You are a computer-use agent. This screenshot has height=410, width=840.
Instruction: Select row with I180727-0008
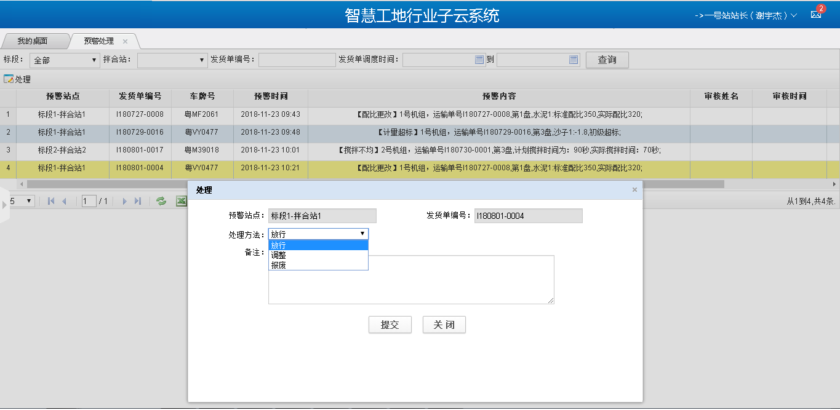coord(420,114)
